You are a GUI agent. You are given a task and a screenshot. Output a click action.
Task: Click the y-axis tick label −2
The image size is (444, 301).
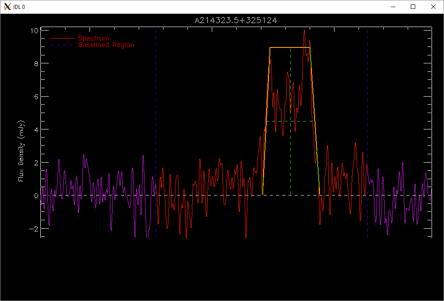click(34, 228)
